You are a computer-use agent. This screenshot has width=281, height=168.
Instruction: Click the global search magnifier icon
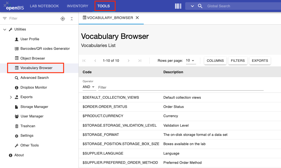point(200,6)
